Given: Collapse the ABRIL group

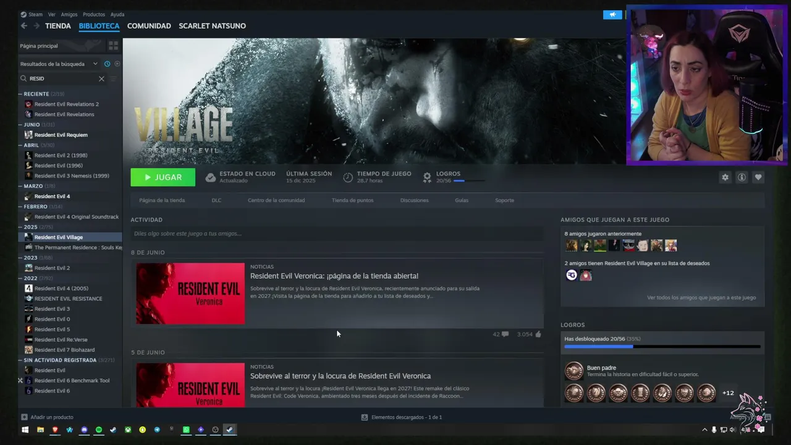Looking at the screenshot, I should (x=20, y=145).
